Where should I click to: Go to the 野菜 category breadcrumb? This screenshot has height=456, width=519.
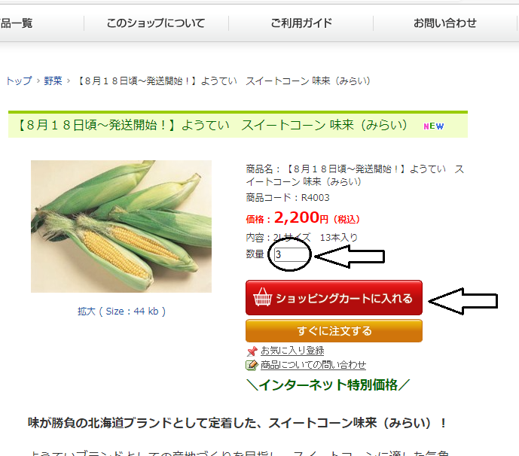tap(53, 81)
